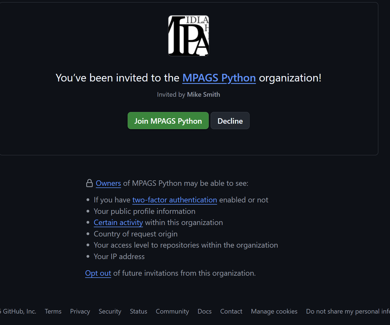Open Docs from the footer

coord(205,311)
